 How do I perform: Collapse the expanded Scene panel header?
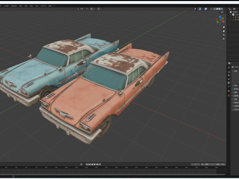(236, 71)
